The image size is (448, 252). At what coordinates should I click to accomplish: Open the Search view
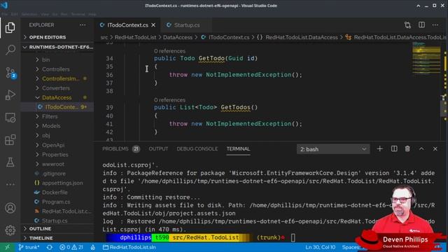coord(10,50)
